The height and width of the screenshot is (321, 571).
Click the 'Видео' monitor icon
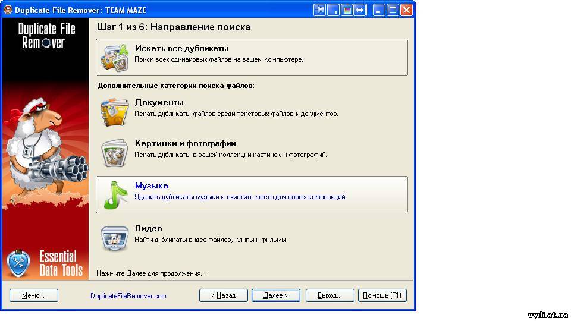tap(115, 238)
